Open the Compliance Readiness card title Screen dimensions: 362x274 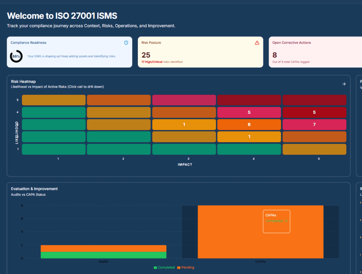click(28, 43)
